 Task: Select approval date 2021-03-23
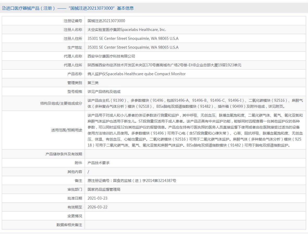click(97, 198)
